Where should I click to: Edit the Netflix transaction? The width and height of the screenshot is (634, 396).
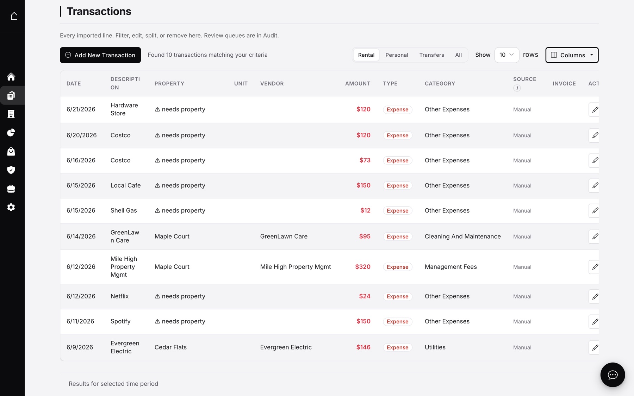tap(595, 296)
